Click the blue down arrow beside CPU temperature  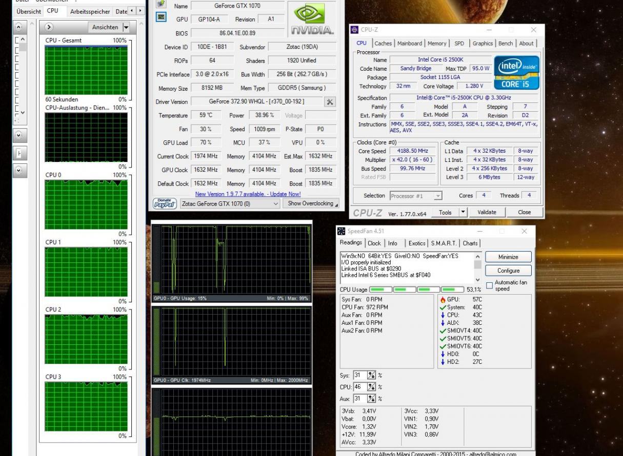pos(443,315)
